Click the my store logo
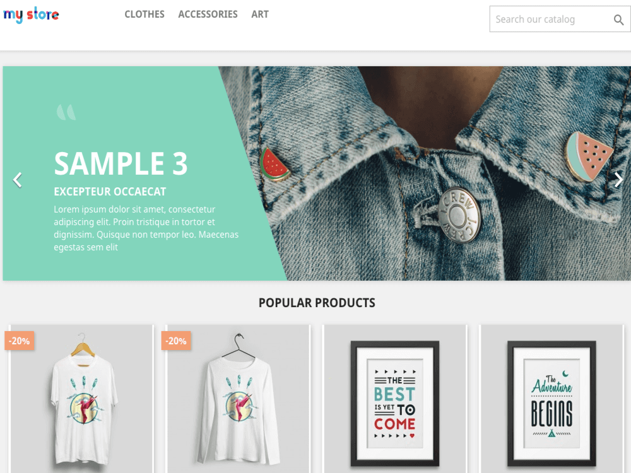The width and height of the screenshot is (631, 473). [x=31, y=15]
